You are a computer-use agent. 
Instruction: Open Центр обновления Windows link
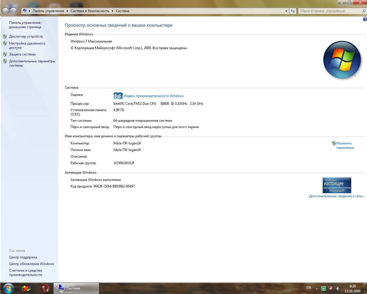pyautogui.click(x=32, y=264)
